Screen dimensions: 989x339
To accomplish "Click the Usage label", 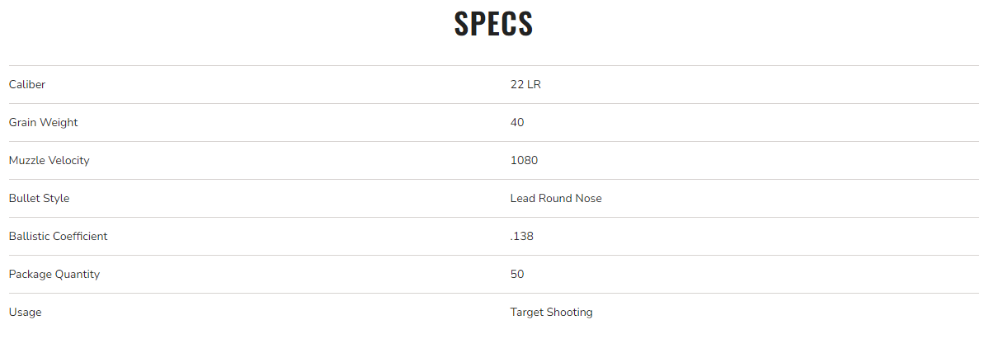I will (x=25, y=312).
